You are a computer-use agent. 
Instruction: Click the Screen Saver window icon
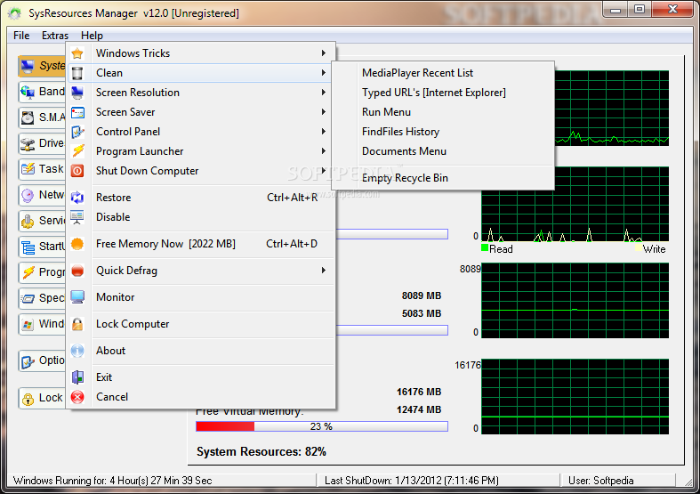pos(77,112)
